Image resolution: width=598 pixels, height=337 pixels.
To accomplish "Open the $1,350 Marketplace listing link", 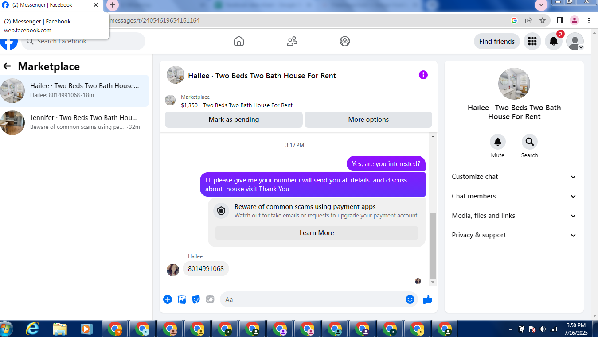I will click(237, 105).
